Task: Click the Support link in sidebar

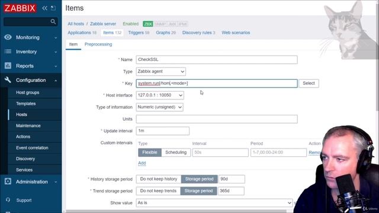Action: [24, 200]
